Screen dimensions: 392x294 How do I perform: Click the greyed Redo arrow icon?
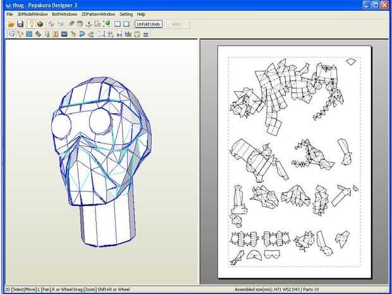tap(61, 24)
